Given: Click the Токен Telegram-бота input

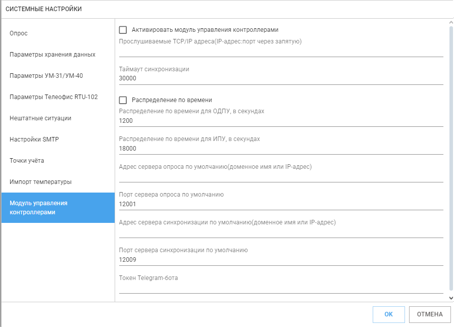Looking at the screenshot, I should click(281, 288).
